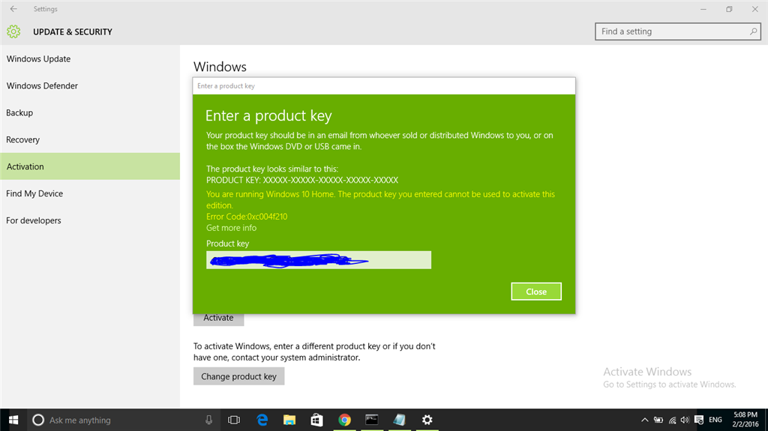Click the Activate button
This screenshot has width=768, height=431.
(x=218, y=319)
